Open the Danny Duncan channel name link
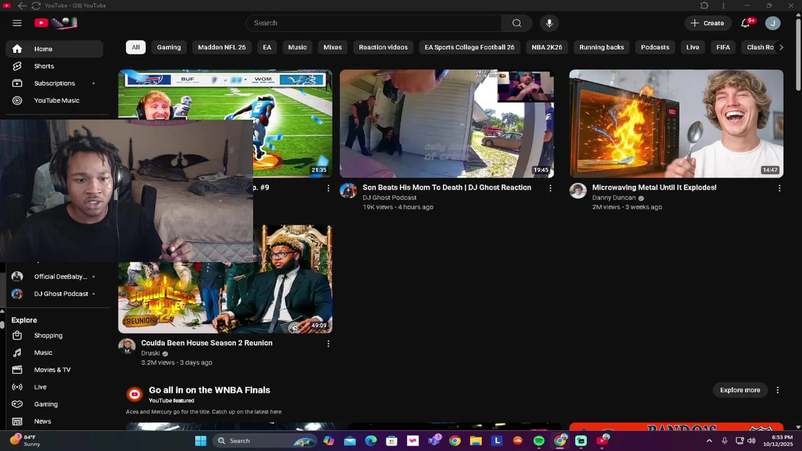 614,197
